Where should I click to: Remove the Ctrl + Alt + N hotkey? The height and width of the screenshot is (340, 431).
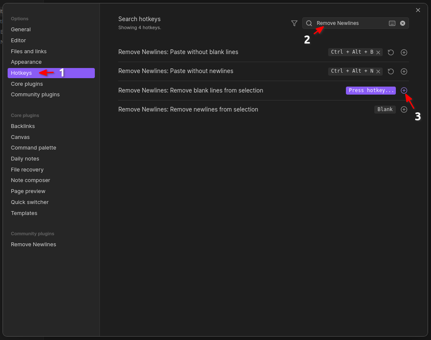click(x=378, y=71)
